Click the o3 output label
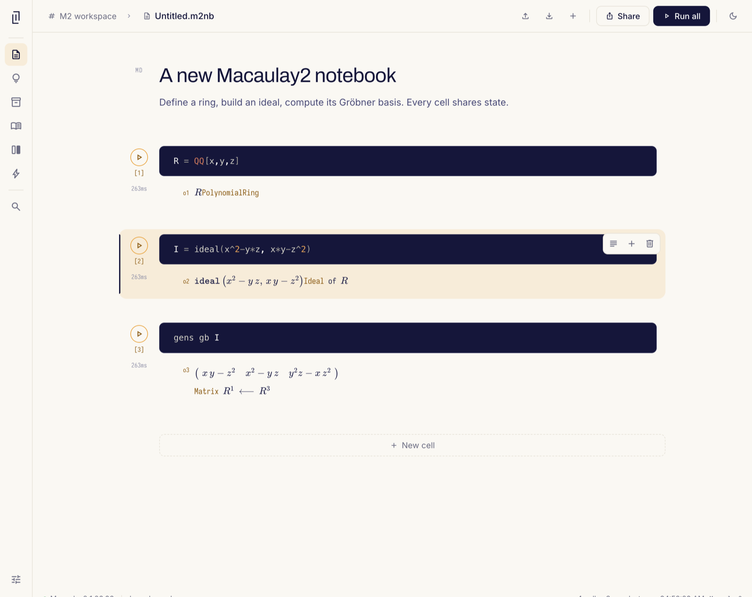Screen dimensions: 752x597 tap(186, 370)
